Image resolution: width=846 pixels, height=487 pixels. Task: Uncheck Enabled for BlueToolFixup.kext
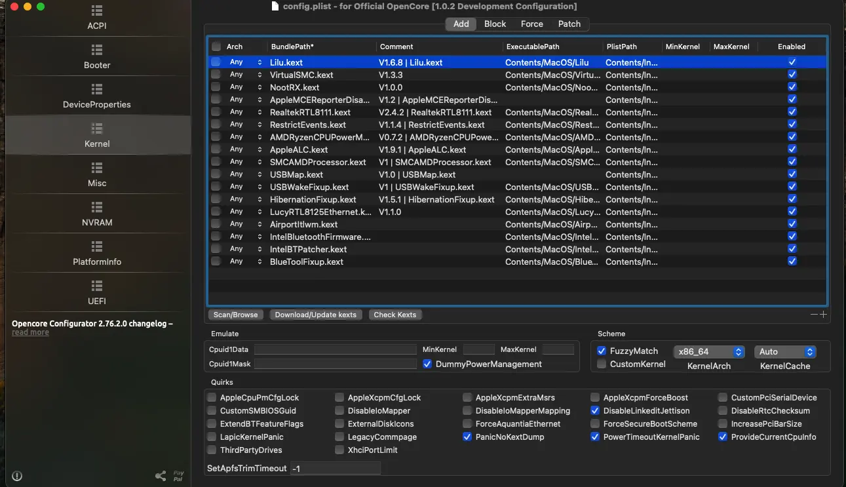click(x=792, y=262)
